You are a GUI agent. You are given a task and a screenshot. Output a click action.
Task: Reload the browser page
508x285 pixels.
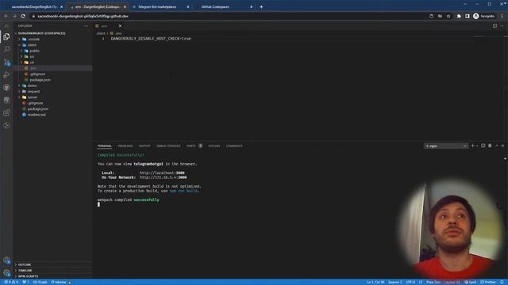23,16
